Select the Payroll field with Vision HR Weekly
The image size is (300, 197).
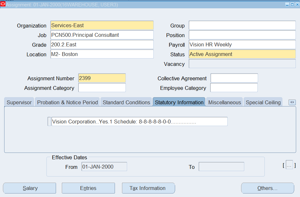[x=242, y=45]
